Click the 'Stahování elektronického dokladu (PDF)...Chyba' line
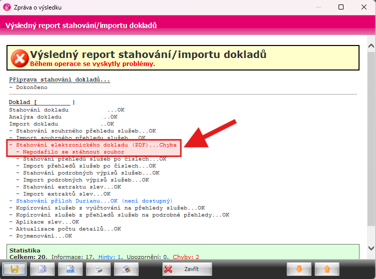The image size is (376, 279). pos(93,144)
